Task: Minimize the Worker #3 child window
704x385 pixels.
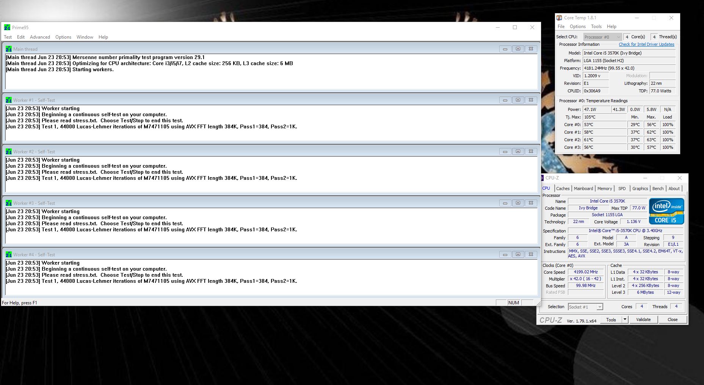Action: 505,203
